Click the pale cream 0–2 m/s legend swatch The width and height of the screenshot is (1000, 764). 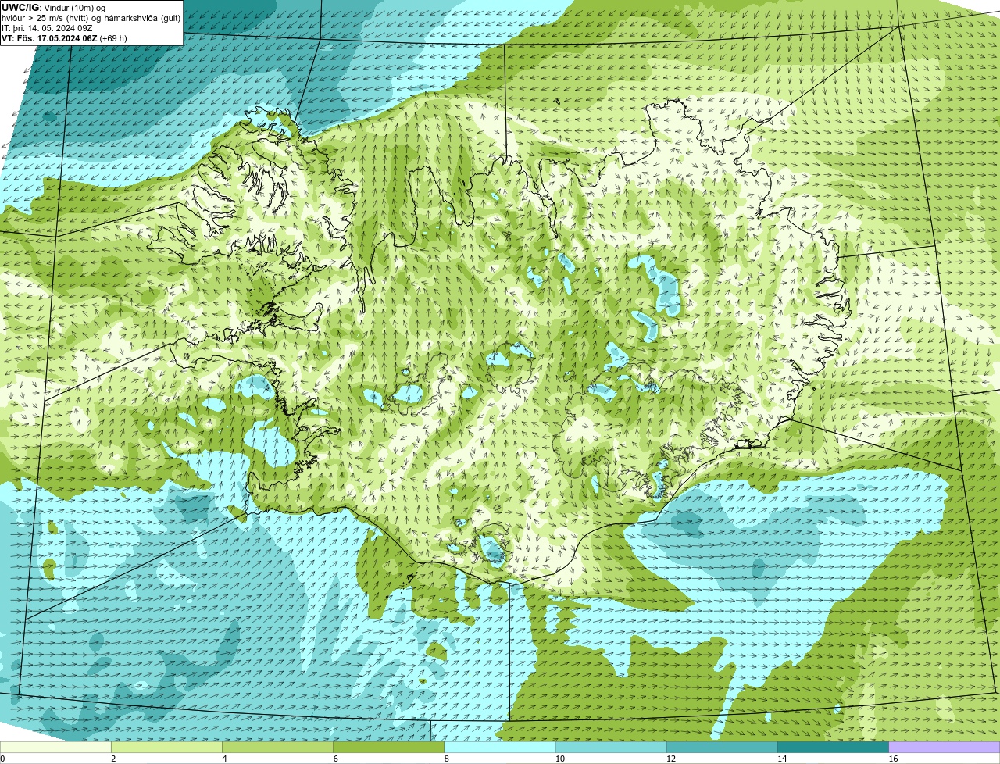(55, 748)
